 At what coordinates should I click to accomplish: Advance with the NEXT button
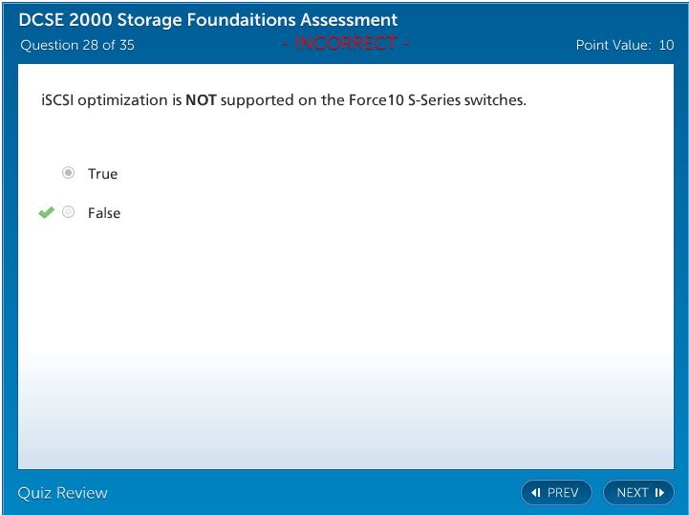tap(638, 493)
